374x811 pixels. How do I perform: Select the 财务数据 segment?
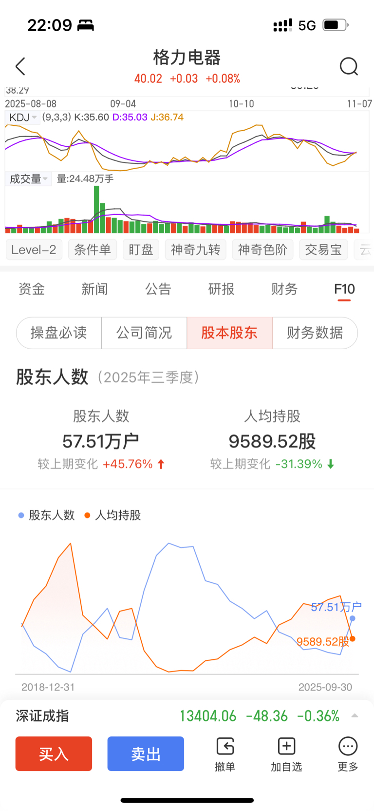(x=315, y=333)
